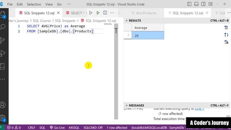The image size is (231, 130).
Task: Start Go Live server
Action: [x=57, y=127]
